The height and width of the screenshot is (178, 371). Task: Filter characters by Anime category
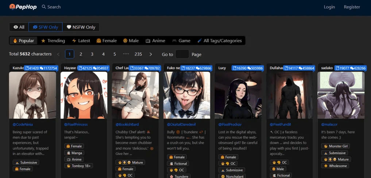tap(155, 41)
